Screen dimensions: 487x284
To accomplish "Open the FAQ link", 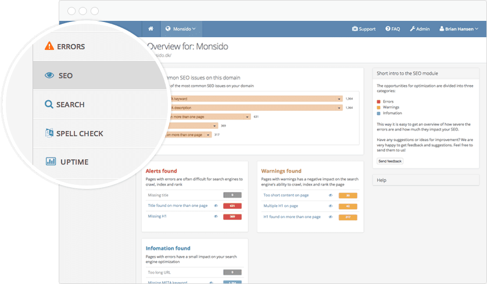I will 393,29.
